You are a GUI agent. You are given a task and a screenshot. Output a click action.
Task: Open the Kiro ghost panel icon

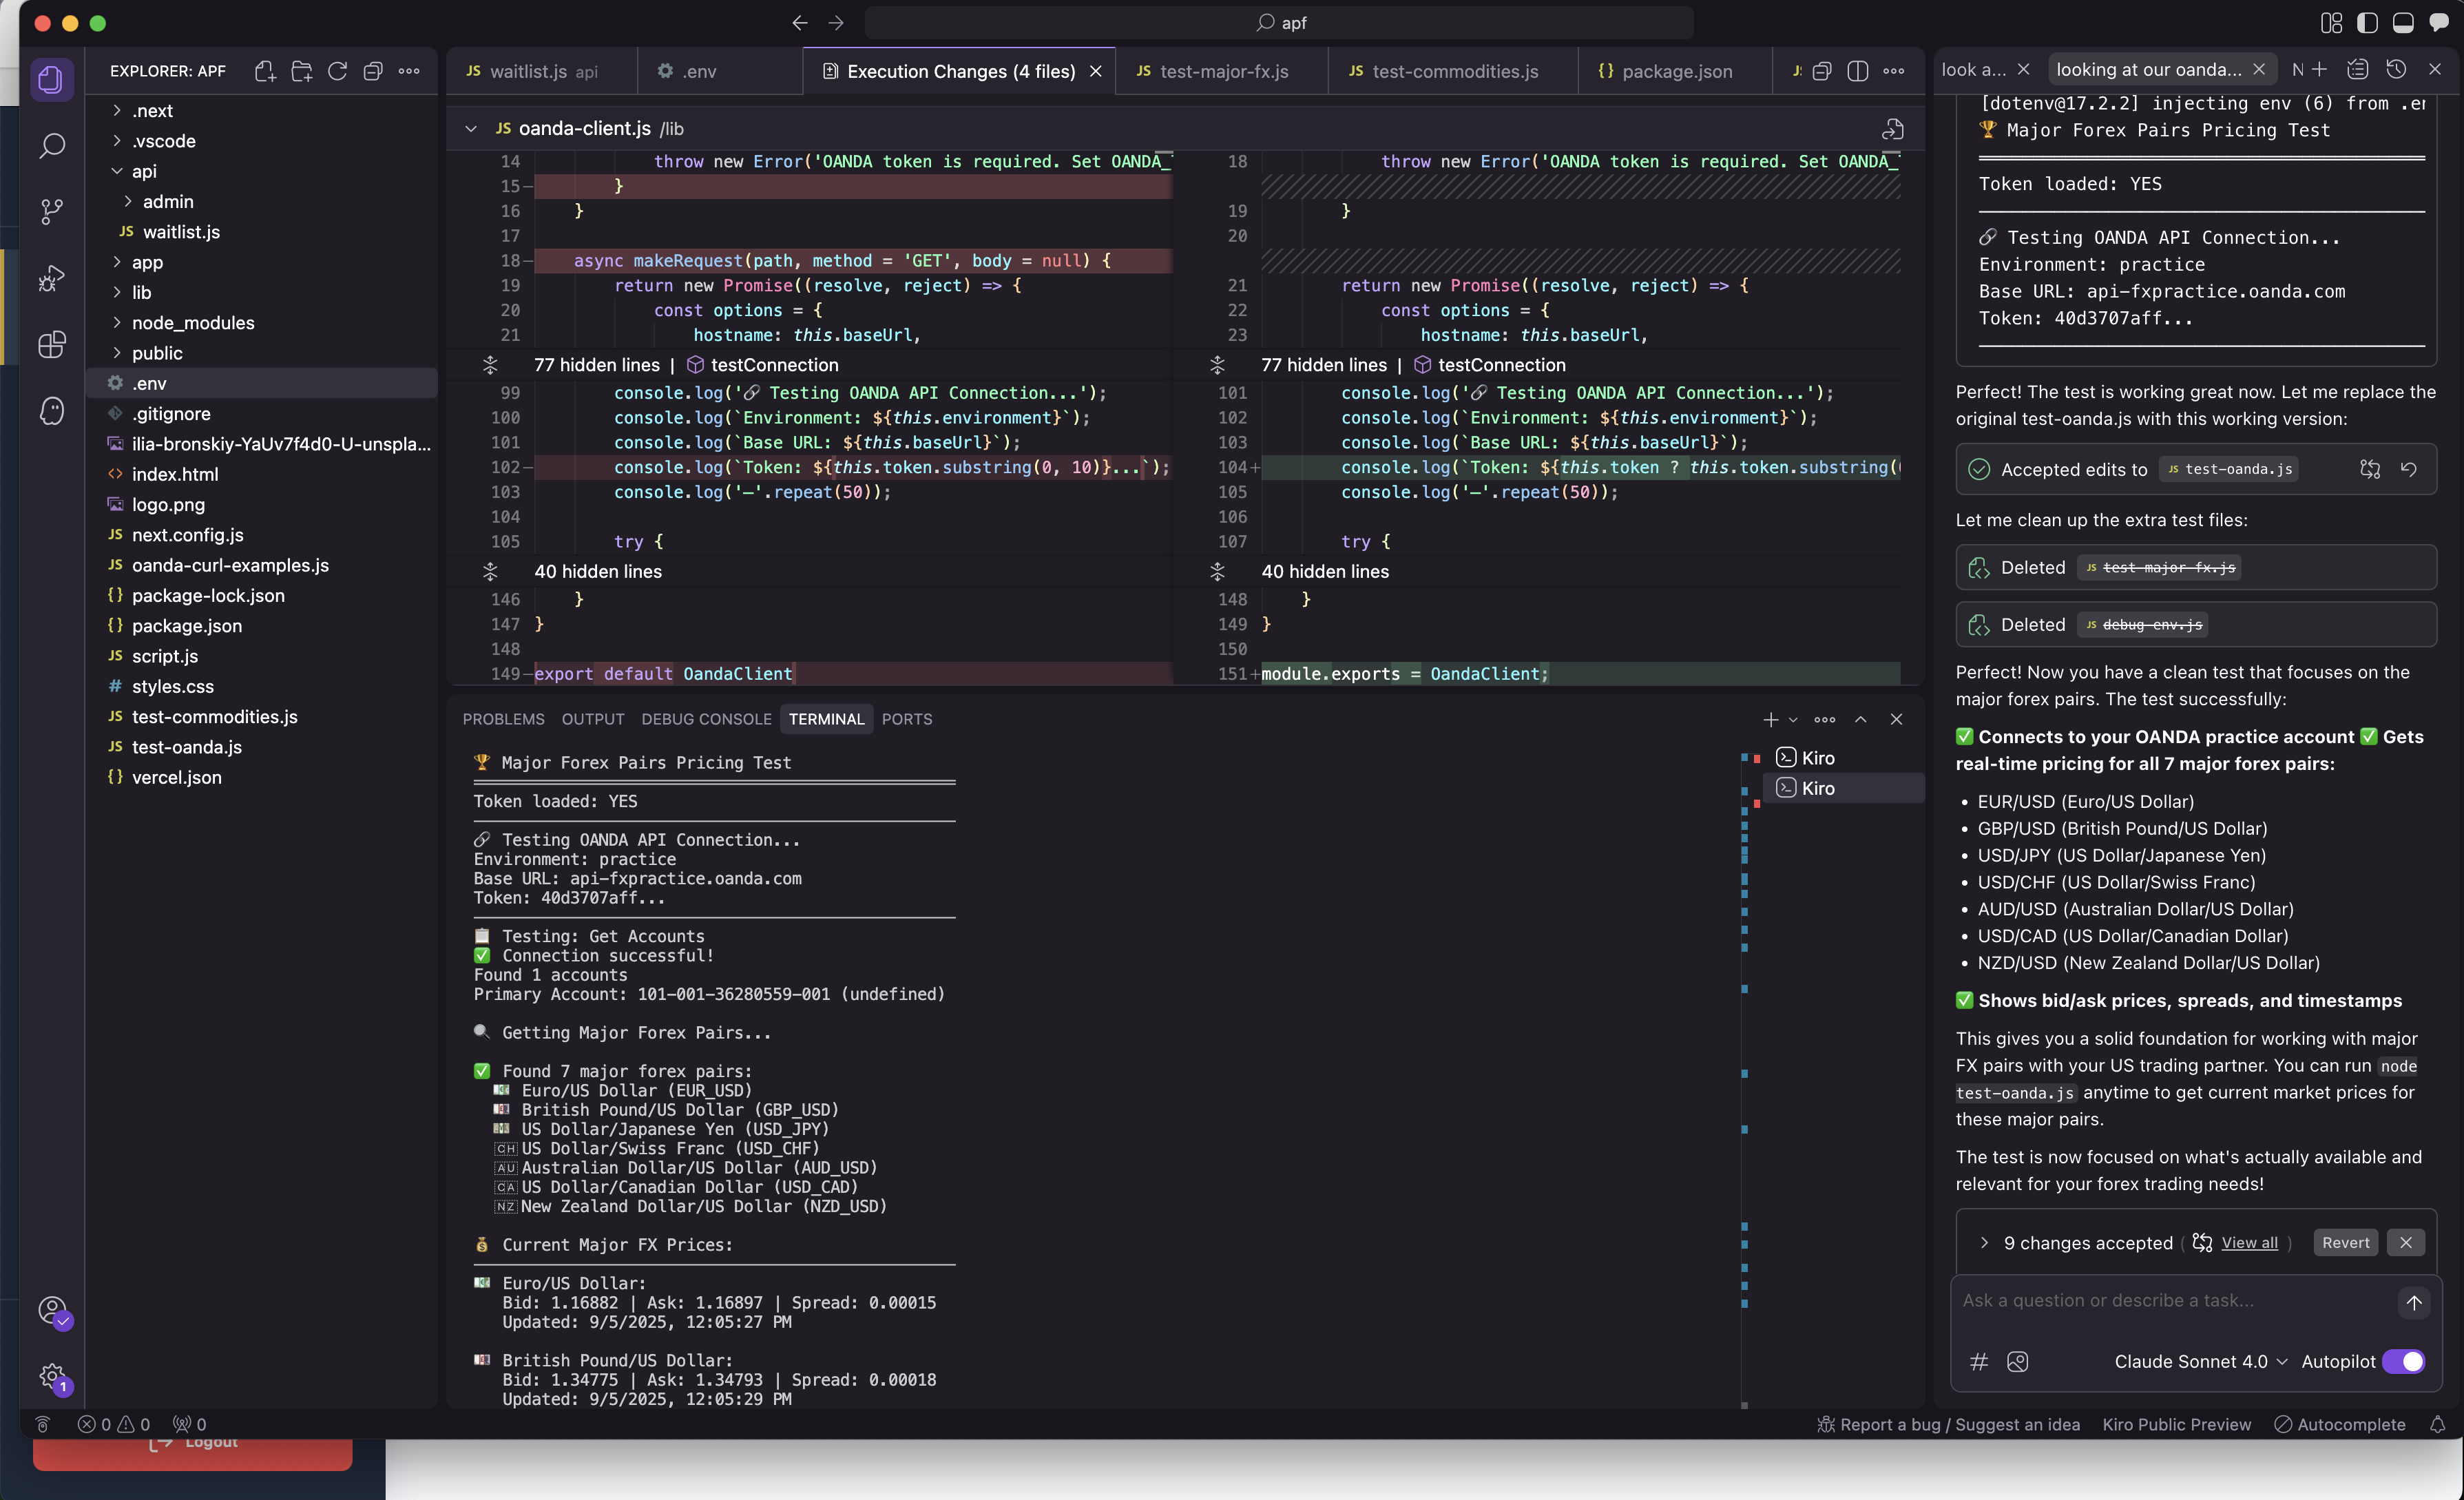point(52,411)
